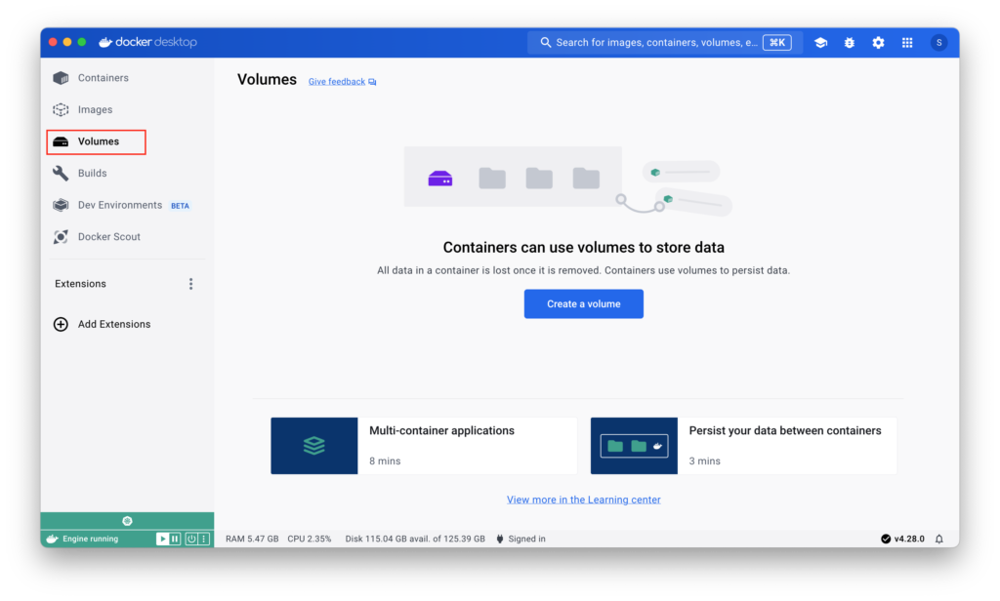This screenshot has width=1000, height=601.
Task: Select Builds in the sidebar
Action: point(92,174)
